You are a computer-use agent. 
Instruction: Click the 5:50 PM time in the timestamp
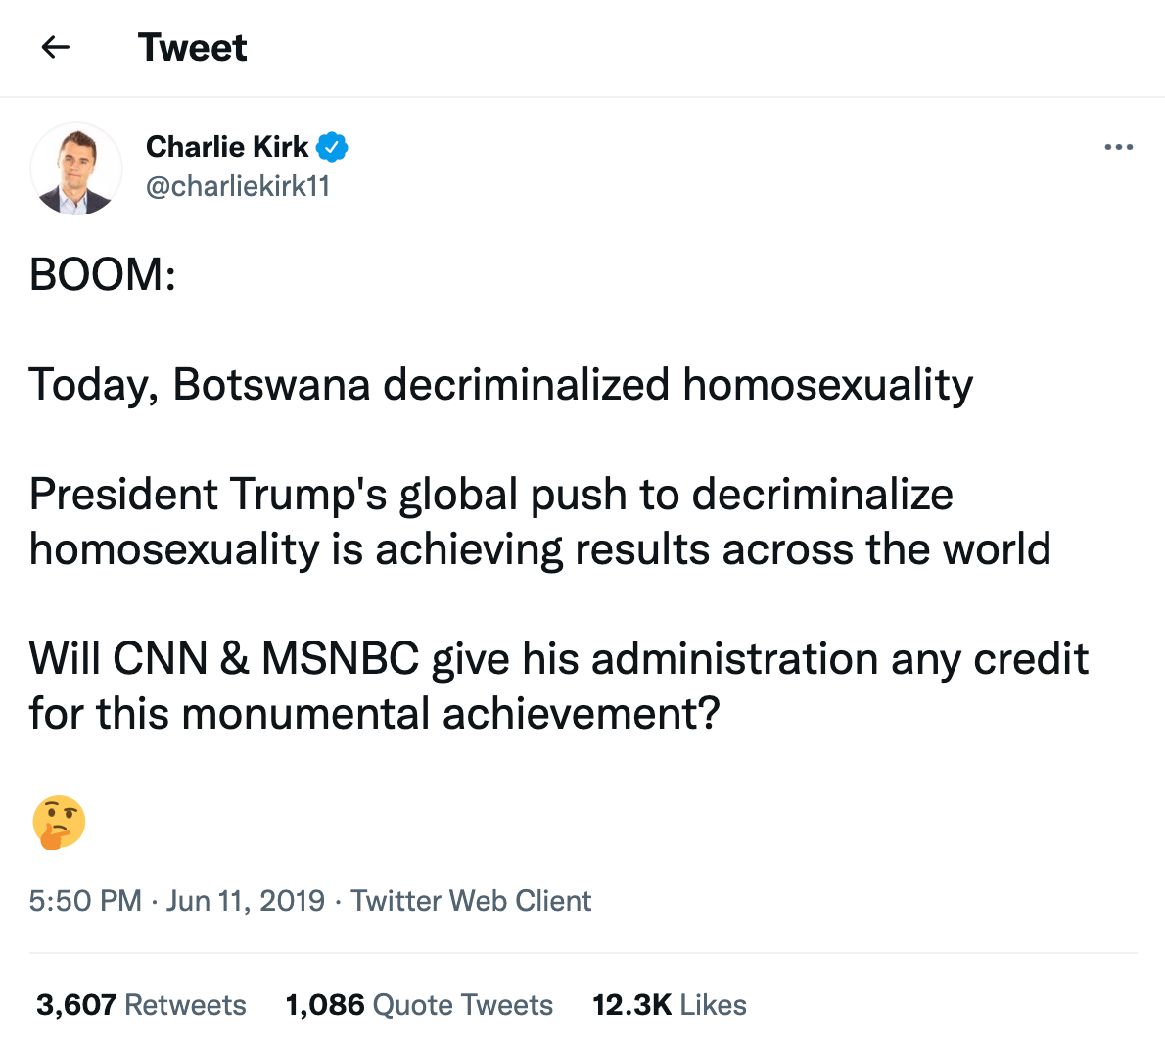[x=85, y=901]
